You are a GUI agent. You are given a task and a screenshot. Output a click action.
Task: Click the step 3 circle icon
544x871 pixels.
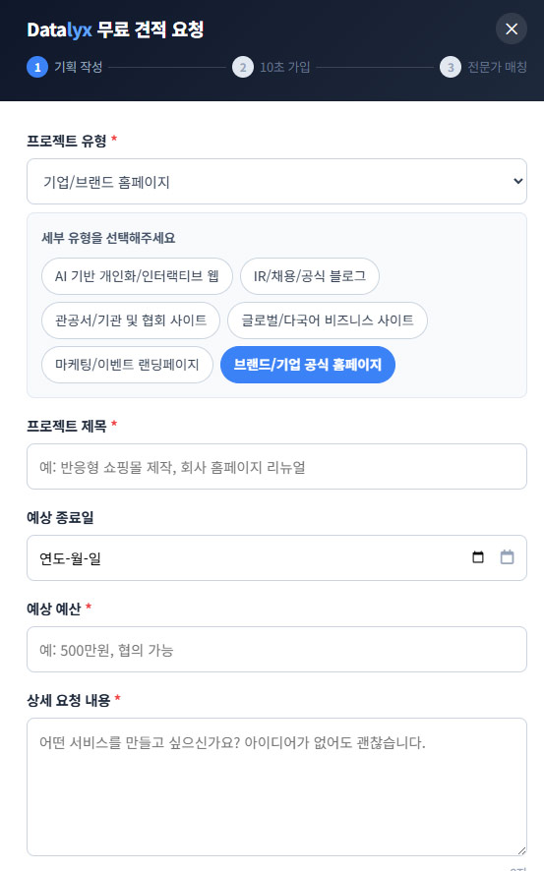click(451, 67)
